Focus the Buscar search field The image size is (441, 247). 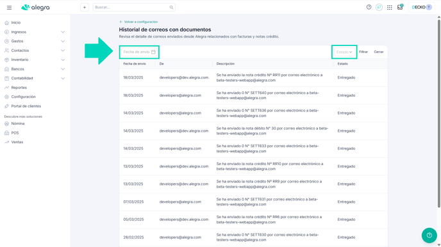point(134,7)
